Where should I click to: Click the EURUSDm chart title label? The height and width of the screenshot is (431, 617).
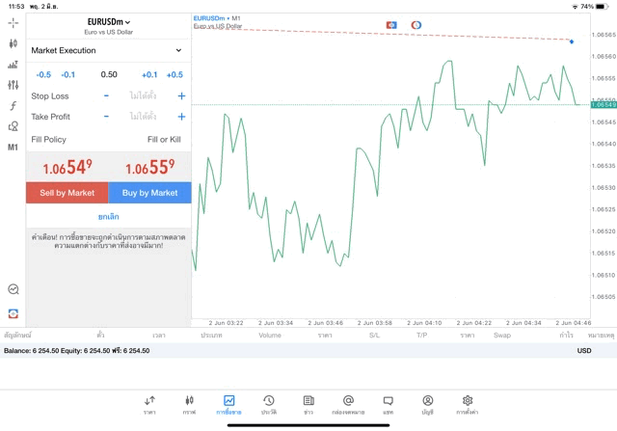coord(209,18)
